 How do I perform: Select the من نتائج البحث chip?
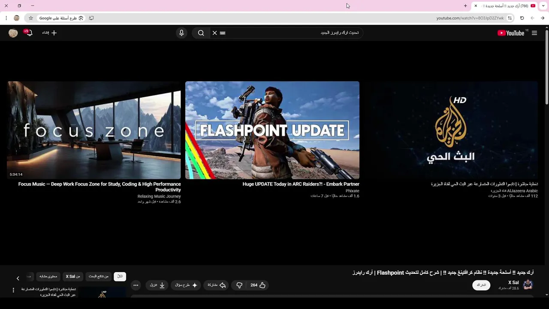pos(99,276)
